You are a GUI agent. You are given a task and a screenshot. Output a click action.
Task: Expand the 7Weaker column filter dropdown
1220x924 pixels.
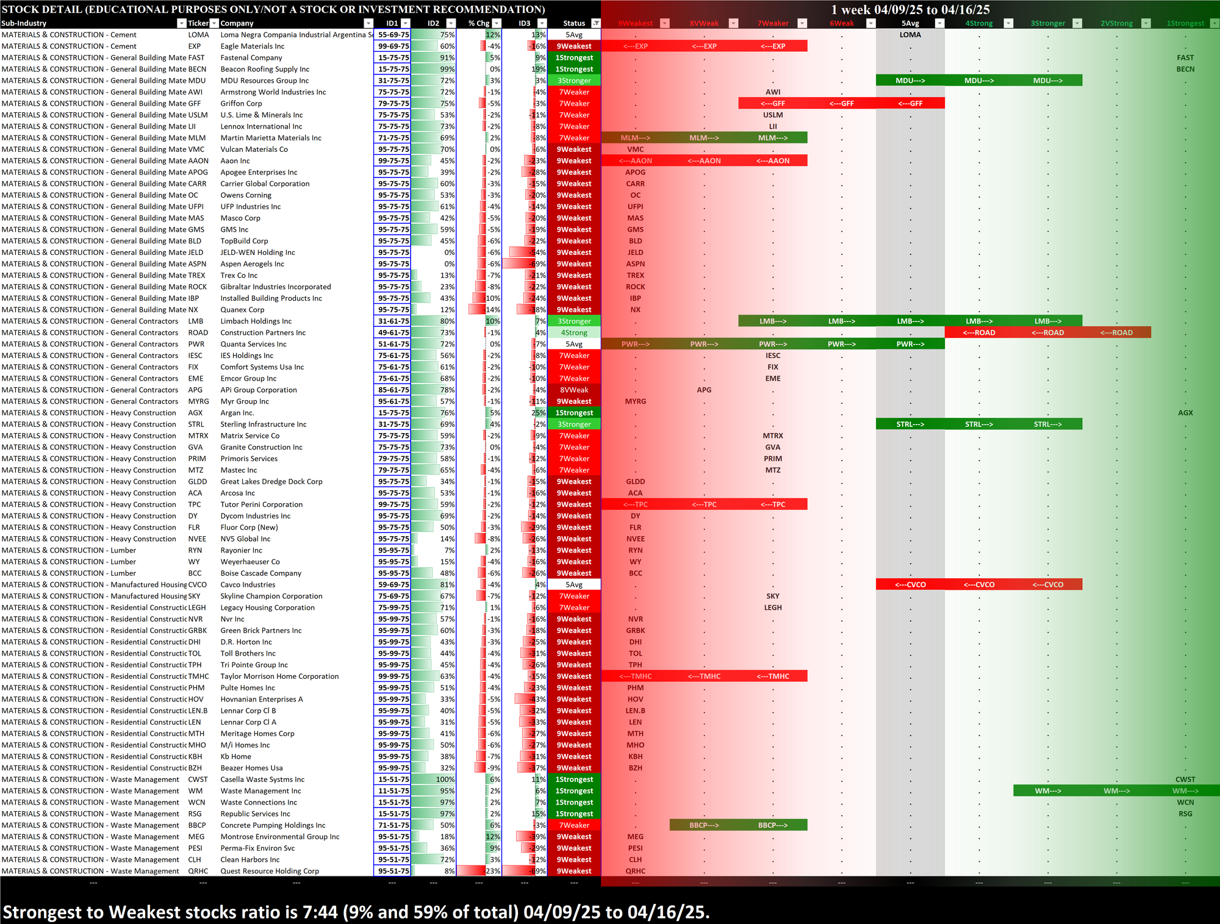click(803, 23)
